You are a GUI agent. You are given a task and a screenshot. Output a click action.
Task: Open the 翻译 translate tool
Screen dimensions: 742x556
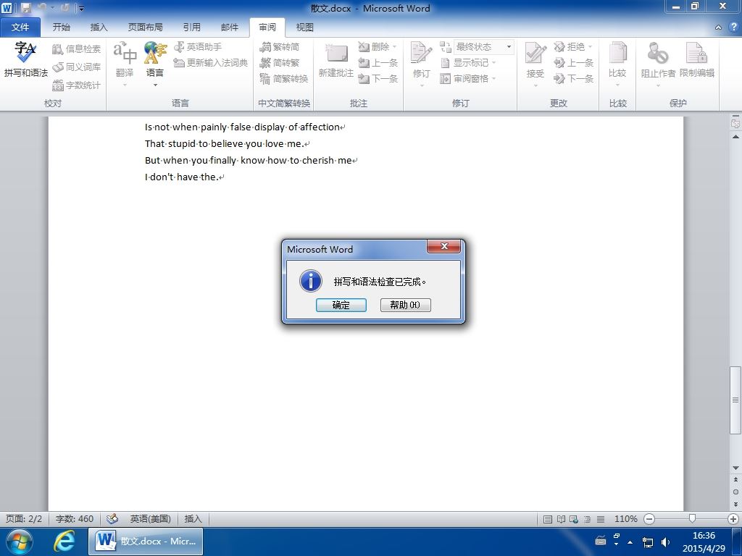point(125,64)
